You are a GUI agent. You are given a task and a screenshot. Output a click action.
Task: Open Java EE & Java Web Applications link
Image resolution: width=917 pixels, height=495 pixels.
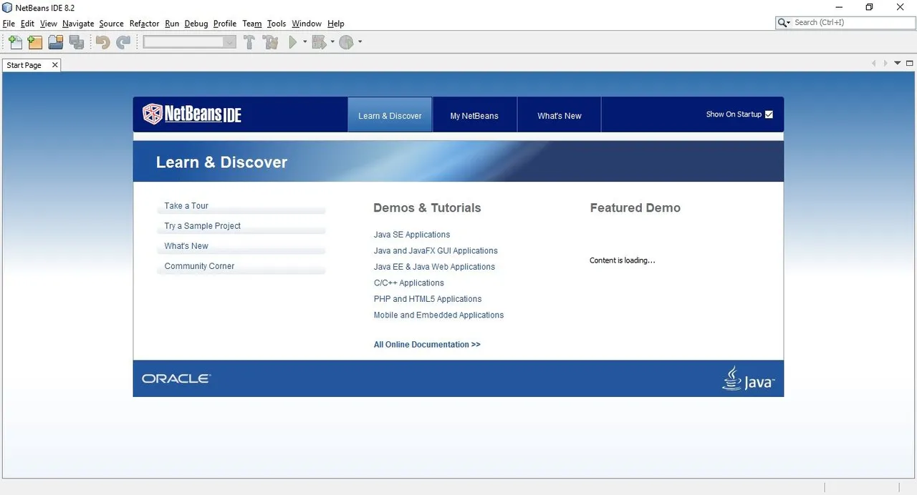(x=434, y=267)
